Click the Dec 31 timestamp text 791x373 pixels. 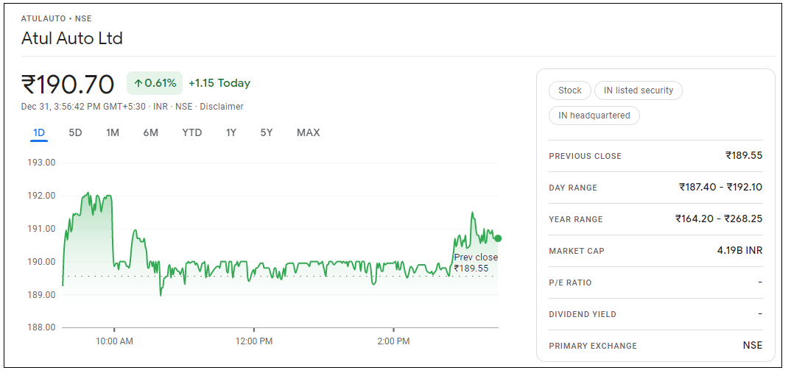point(83,107)
